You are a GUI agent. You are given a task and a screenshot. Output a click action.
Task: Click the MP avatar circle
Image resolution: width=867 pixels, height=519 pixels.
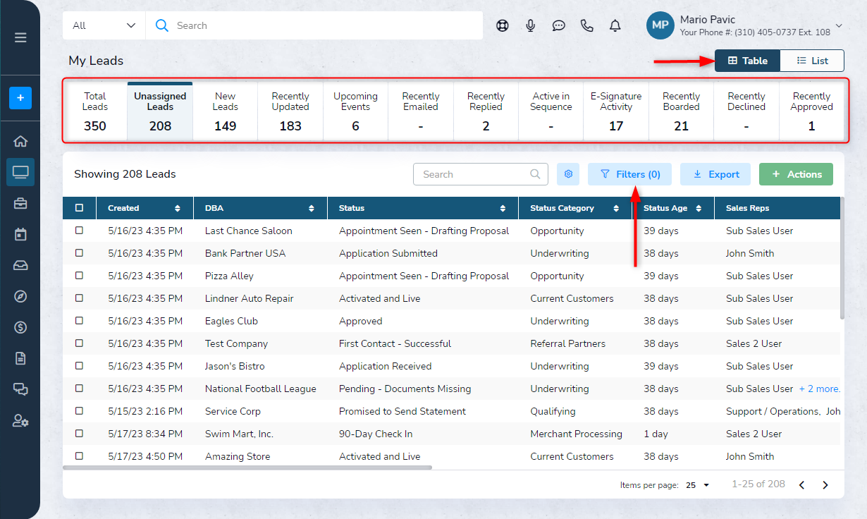click(660, 25)
